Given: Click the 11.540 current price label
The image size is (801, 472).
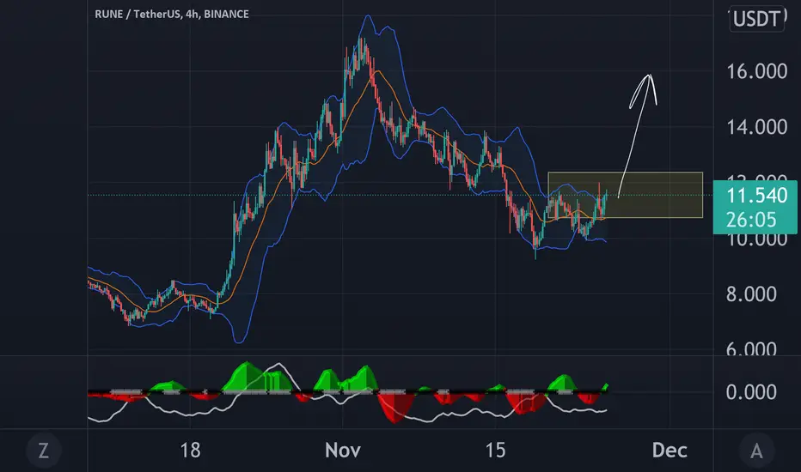Looking at the screenshot, I should [x=756, y=196].
